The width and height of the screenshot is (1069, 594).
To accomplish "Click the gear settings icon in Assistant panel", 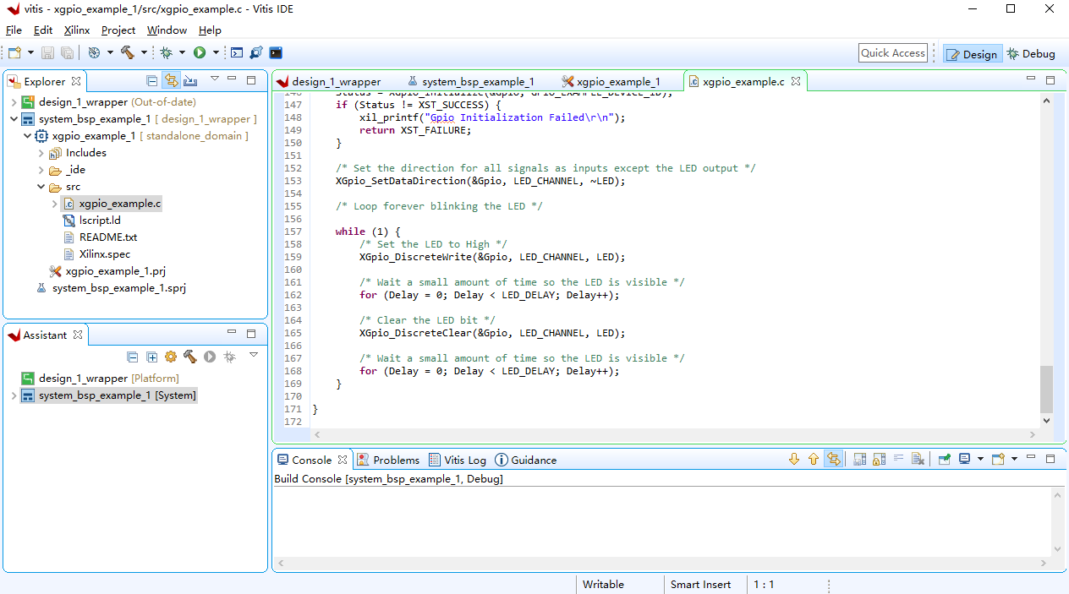I will pyautogui.click(x=171, y=357).
